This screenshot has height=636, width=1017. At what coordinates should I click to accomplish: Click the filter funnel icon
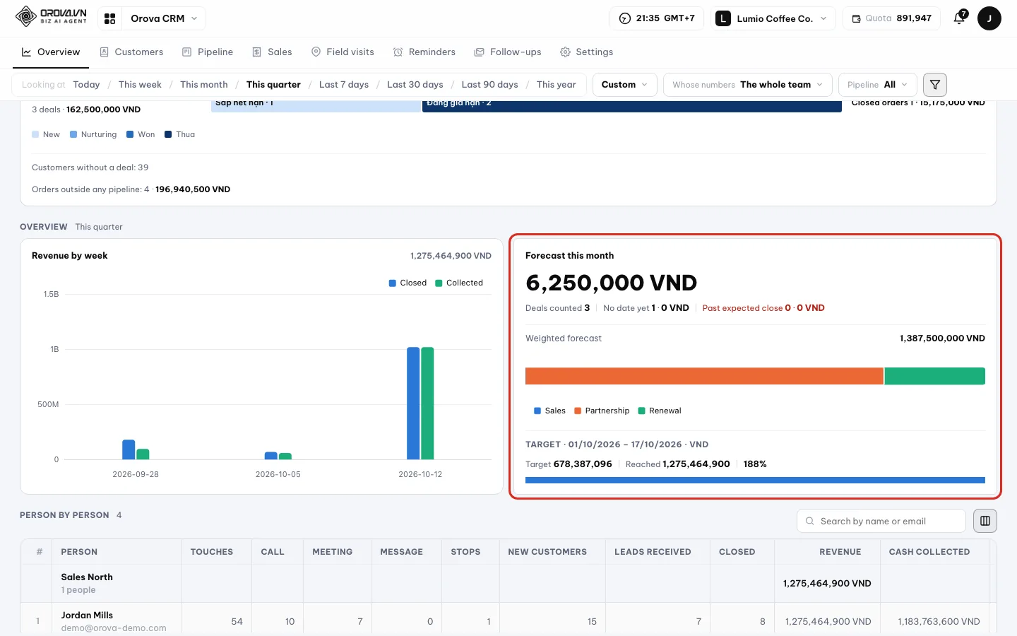point(935,85)
